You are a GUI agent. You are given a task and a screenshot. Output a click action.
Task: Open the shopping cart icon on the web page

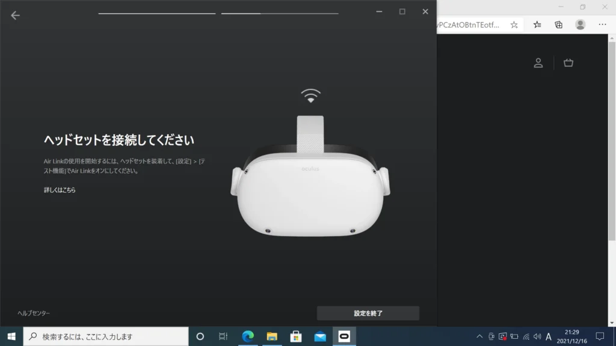tap(568, 62)
